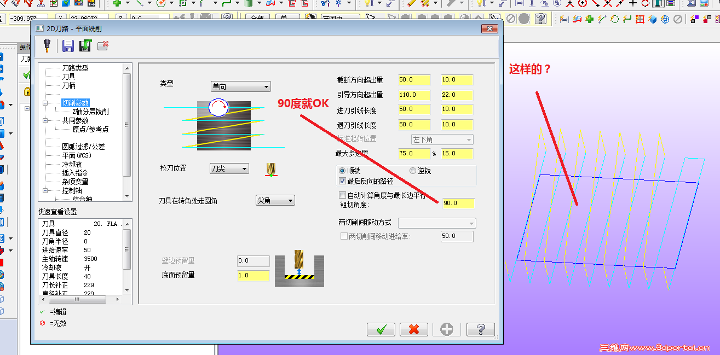Select 共同参数 in the tree
The width and height of the screenshot is (720, 355).
coord(75,120)
